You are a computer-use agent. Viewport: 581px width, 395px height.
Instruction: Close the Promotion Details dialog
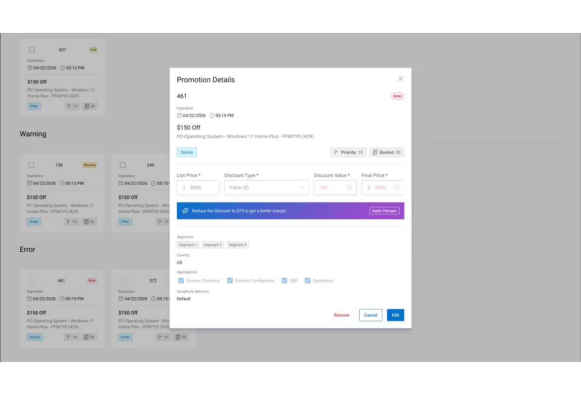[401, 79]
